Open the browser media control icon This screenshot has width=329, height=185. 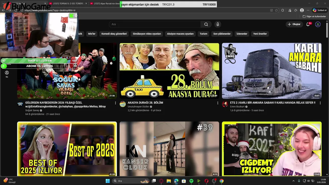pyautogui.click(x=290, y=10)
